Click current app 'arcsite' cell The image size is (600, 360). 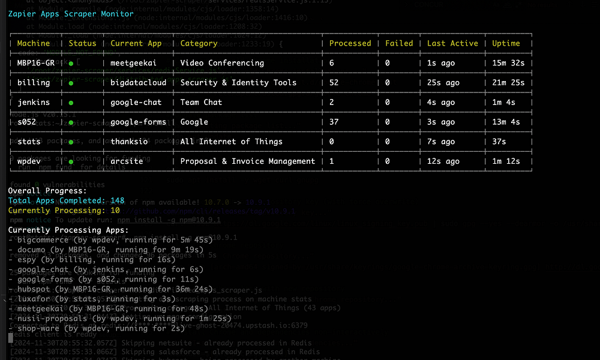tap(127, 161)
